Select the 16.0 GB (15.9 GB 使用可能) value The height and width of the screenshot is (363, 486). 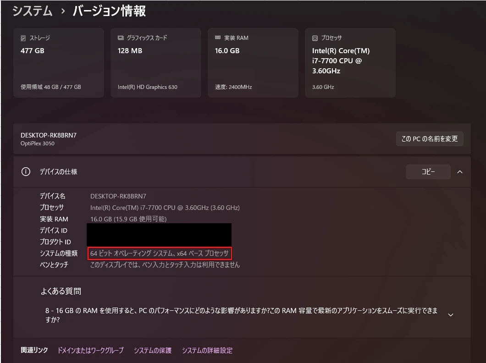coord(128,219)
